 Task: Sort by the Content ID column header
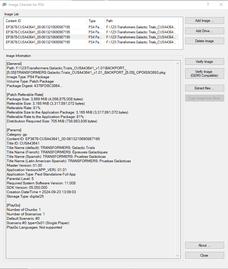45,21
